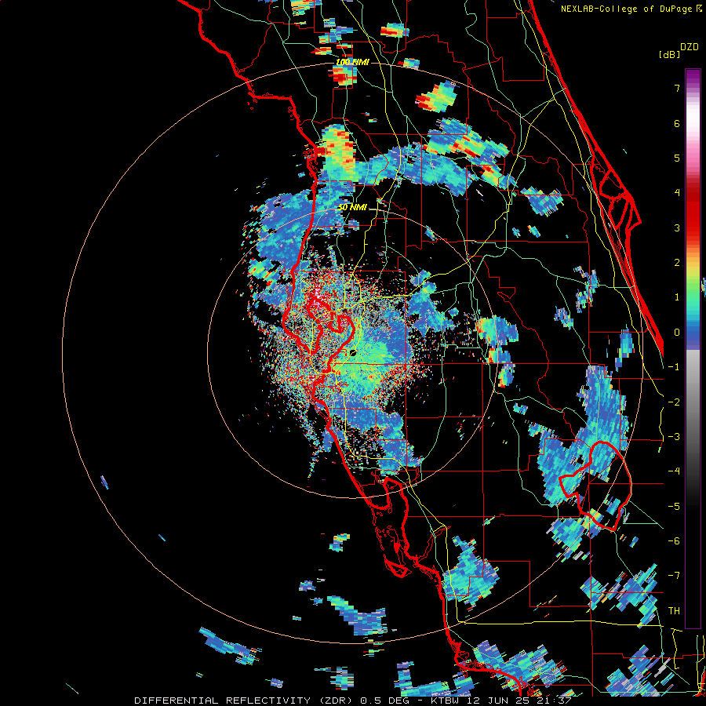Click the ZDR vertical color scale bar
Viewport: 706px width, 706px height.
693,348
